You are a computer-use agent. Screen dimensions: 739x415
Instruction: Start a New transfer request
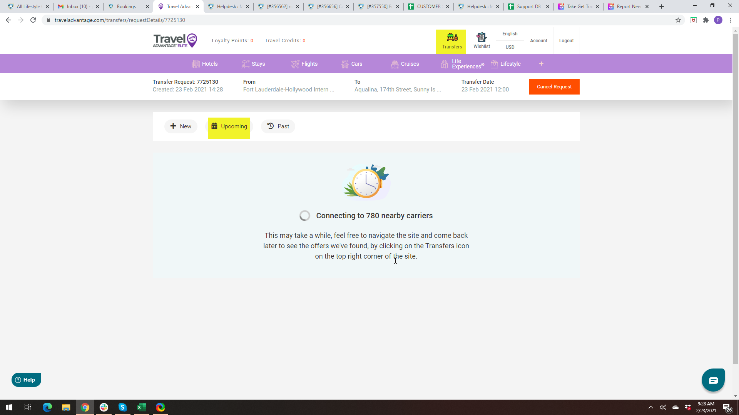click(x=181, y=126)
